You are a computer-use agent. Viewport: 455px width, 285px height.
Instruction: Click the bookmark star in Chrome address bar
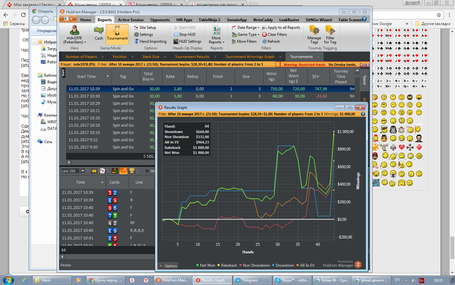[x=439, y=15]
